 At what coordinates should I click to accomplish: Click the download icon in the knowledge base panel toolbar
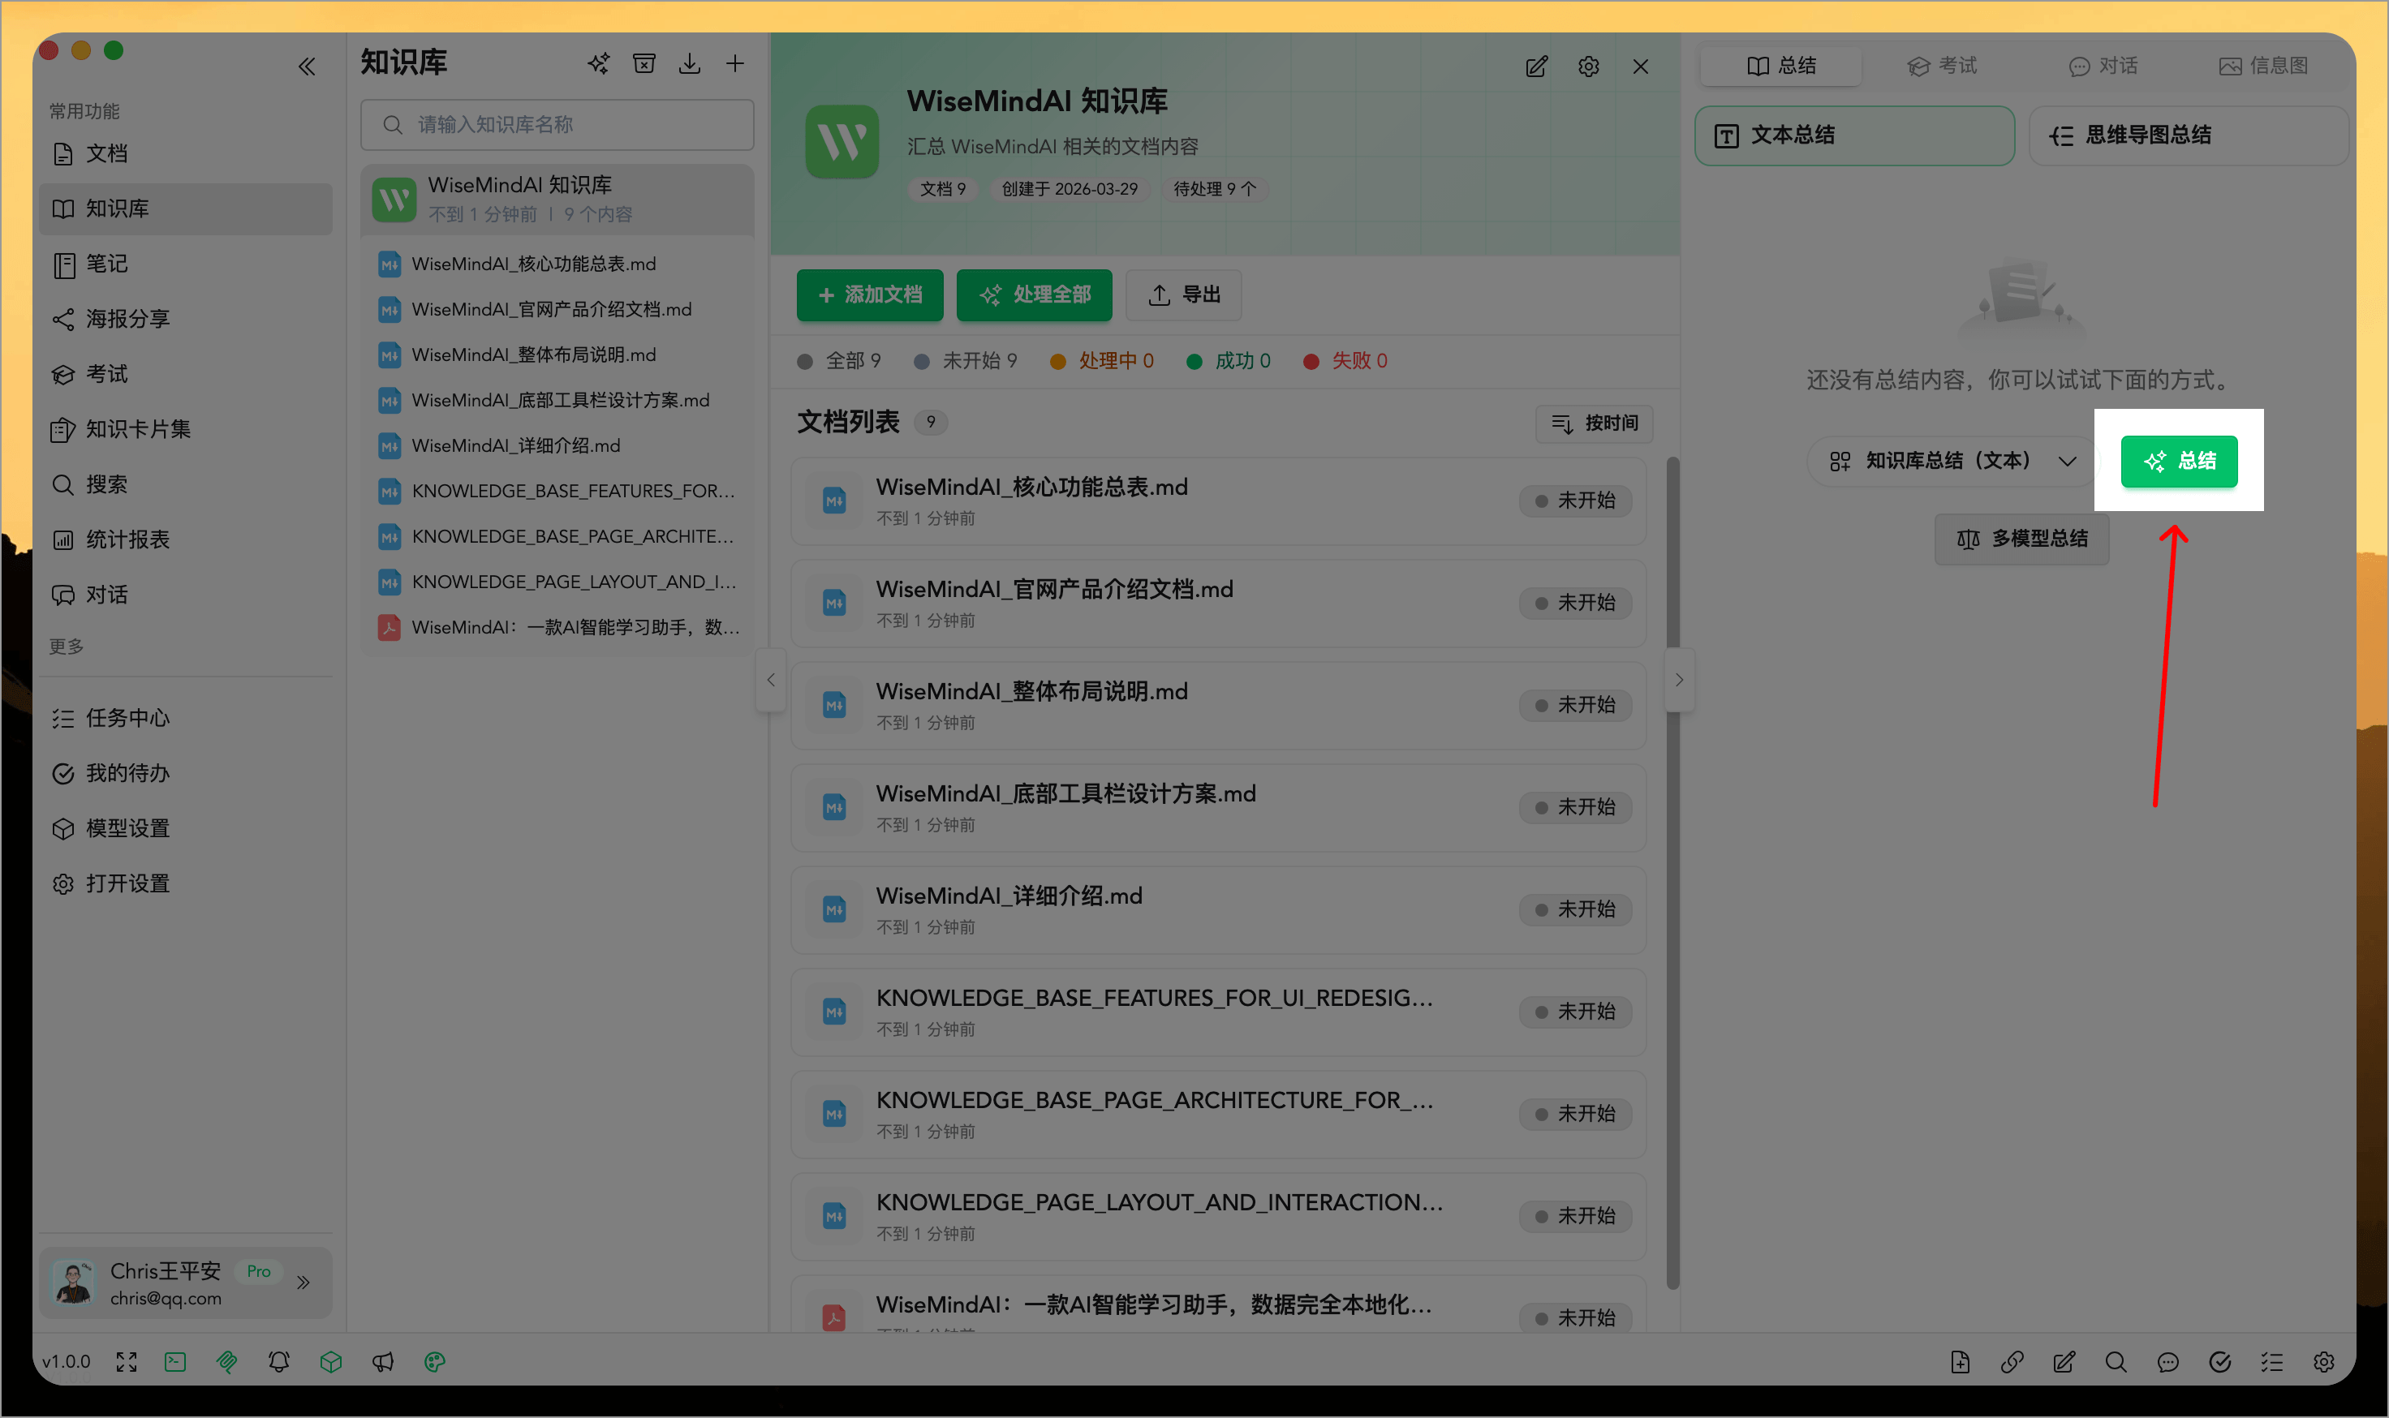690,63
